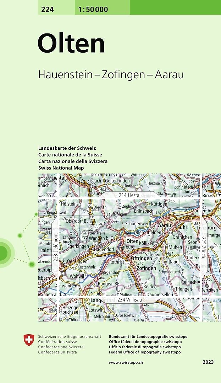The width and height of the screenshot is (221, 383).
Task: Click the dark green bar at top right
Action: point(175,7)
